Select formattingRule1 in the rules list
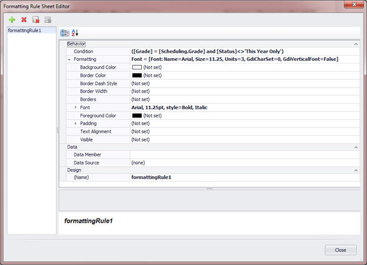The image size is (367, 265). (24, 30)
